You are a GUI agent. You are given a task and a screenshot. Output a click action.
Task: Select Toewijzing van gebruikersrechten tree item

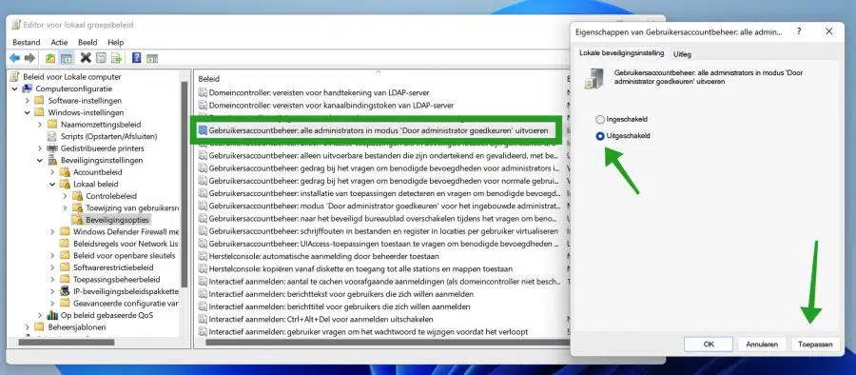[x=132, y=207]
